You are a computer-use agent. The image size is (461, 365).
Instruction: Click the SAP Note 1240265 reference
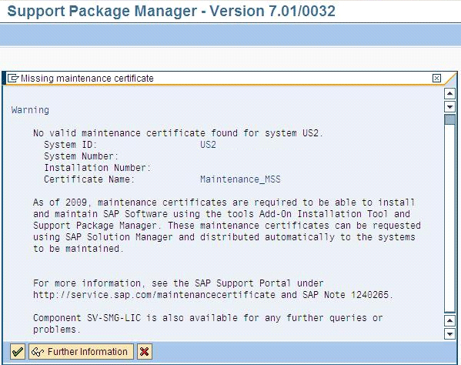[346, 295]
